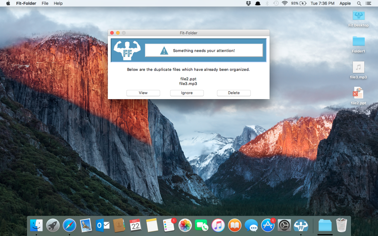
Task: Click Fit-Folder icon in the Dock
Action: click(x=301, y=226)
